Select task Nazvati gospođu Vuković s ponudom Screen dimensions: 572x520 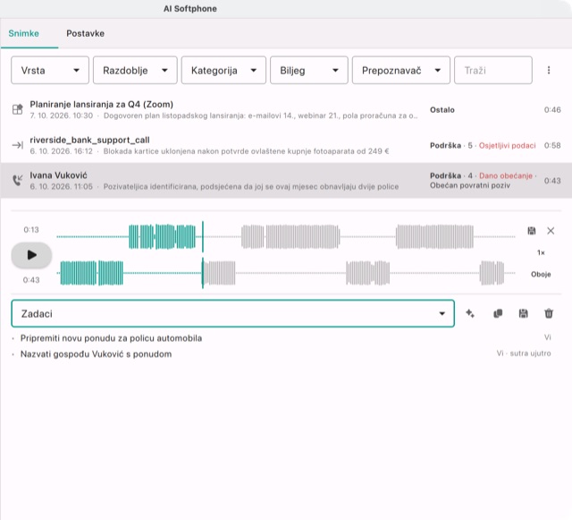(96, 354)
